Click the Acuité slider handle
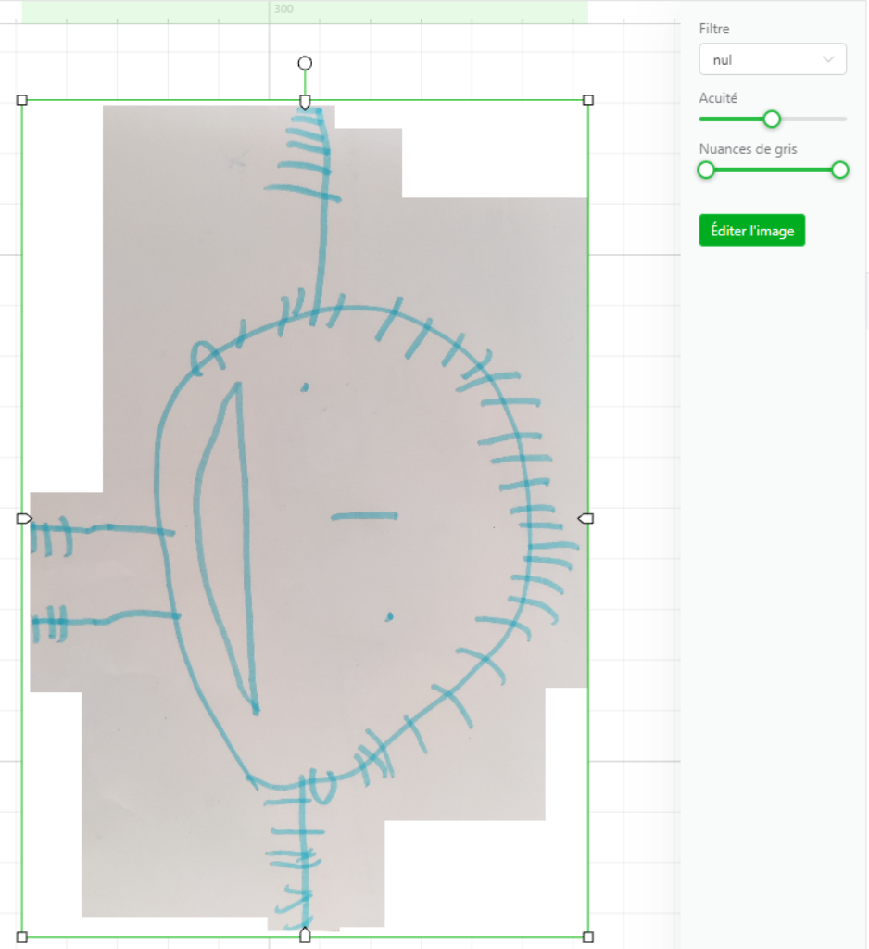The image size is (869, 949). [772, 120]
